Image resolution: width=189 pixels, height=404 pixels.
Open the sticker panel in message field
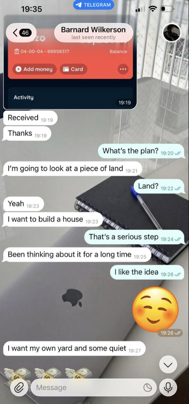[148, 387]
